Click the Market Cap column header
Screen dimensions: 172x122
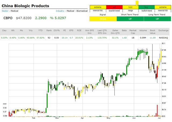(x=133, y=32)
